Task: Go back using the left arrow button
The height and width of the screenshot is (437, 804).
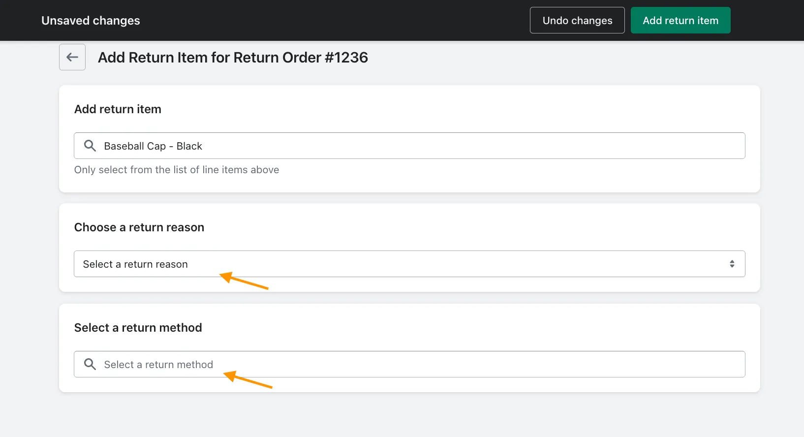Action: pos(72,57)
